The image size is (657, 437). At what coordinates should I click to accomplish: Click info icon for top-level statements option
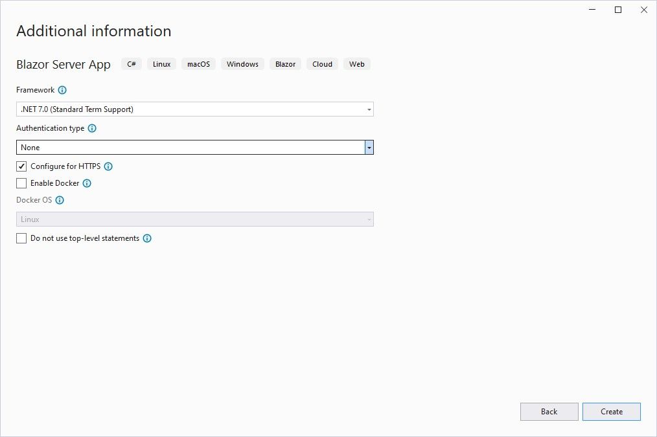coord(147,238)
